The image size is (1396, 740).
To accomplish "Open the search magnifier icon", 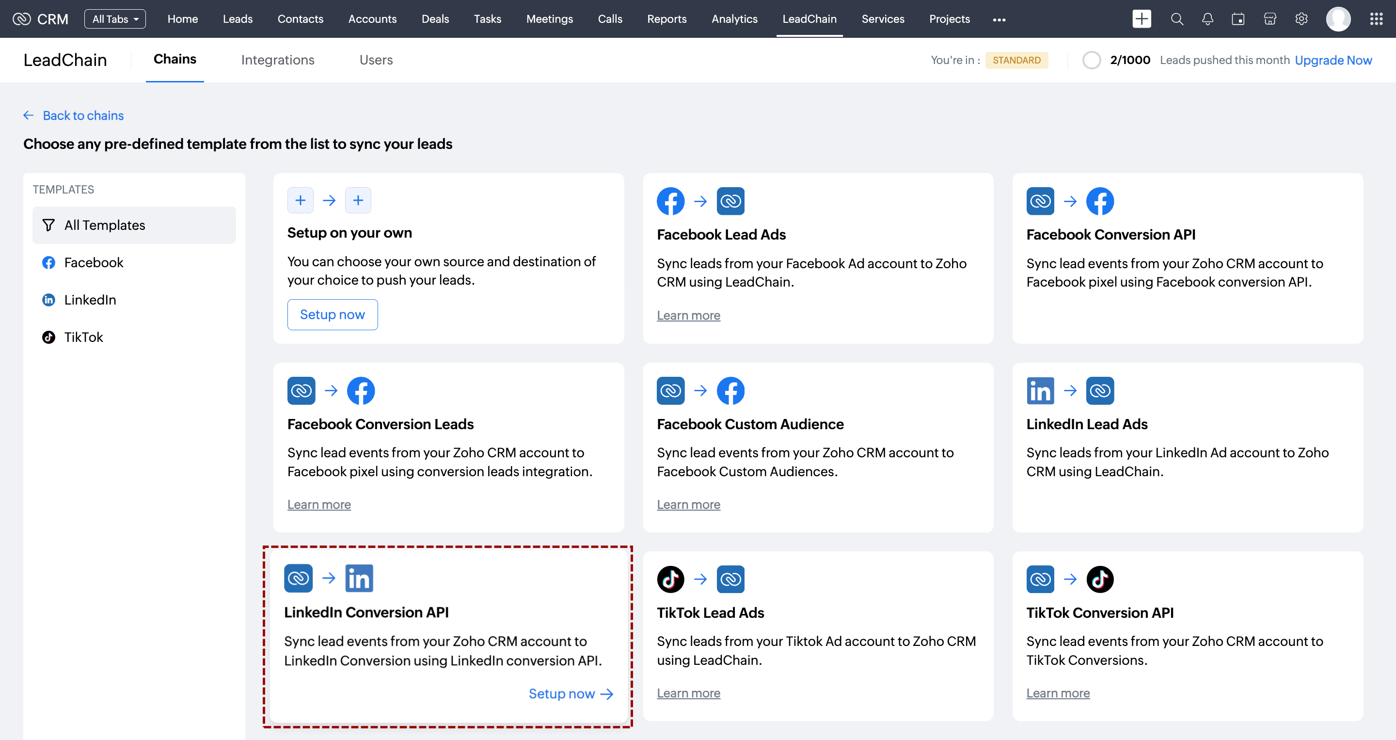I will tap(1176, 19).
